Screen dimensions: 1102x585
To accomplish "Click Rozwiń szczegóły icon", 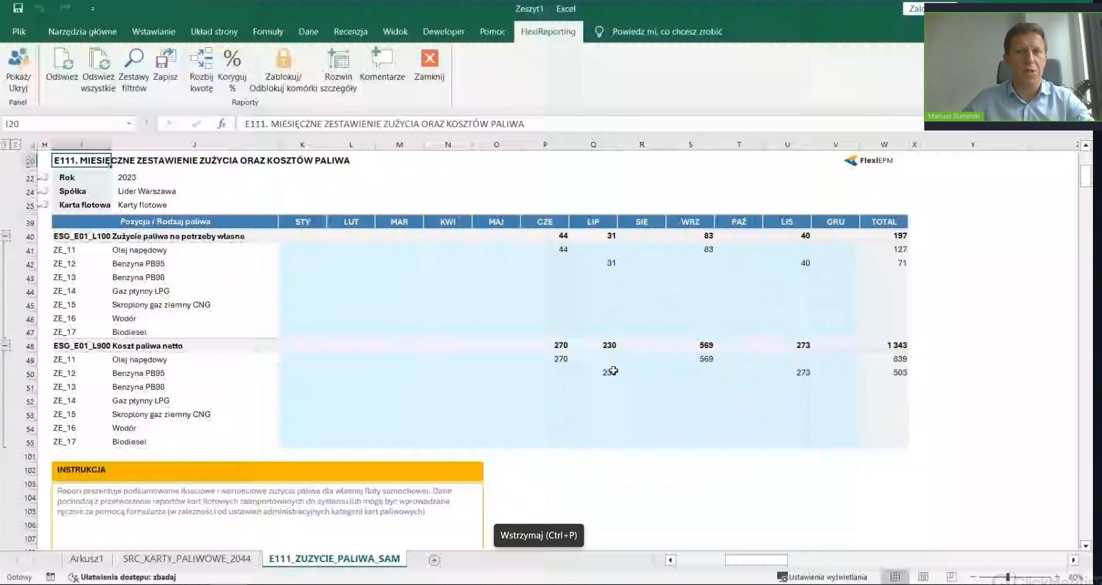I will [x=338, y=59].
